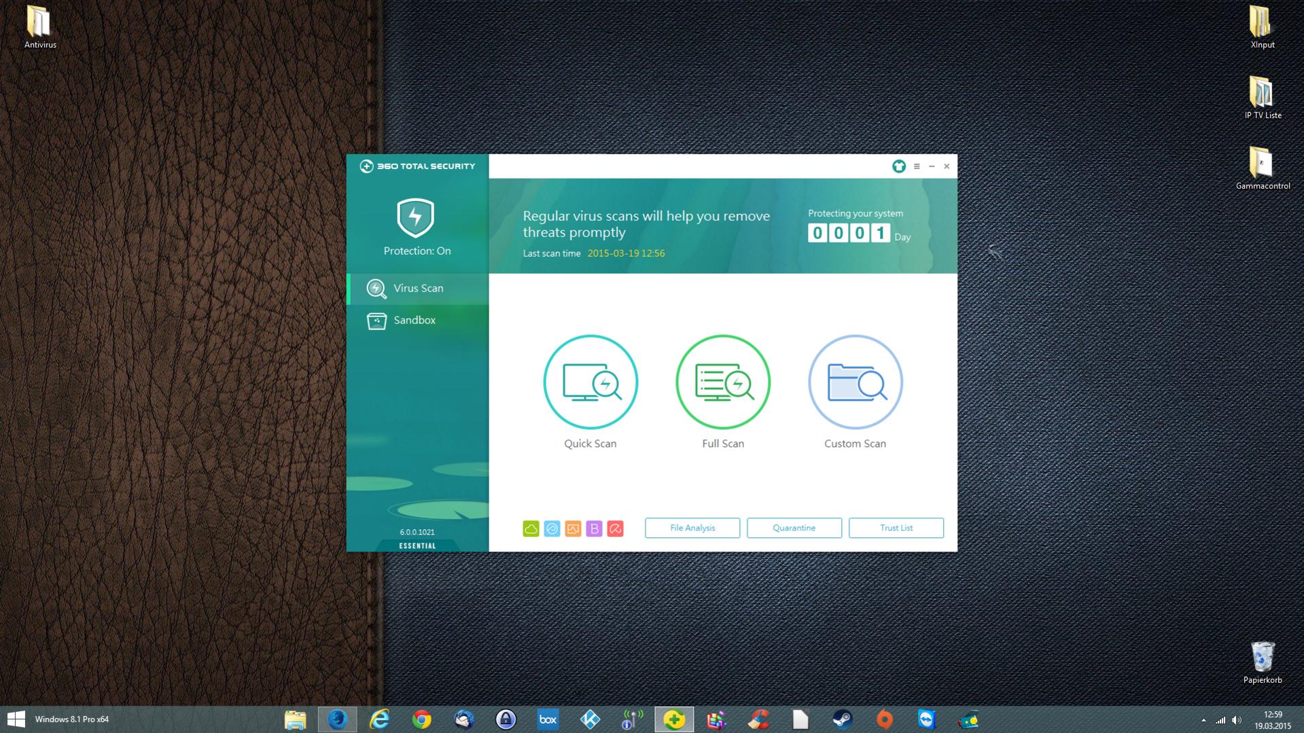
Task: Click the 360 Total Security logo
Action: [417, 166]
